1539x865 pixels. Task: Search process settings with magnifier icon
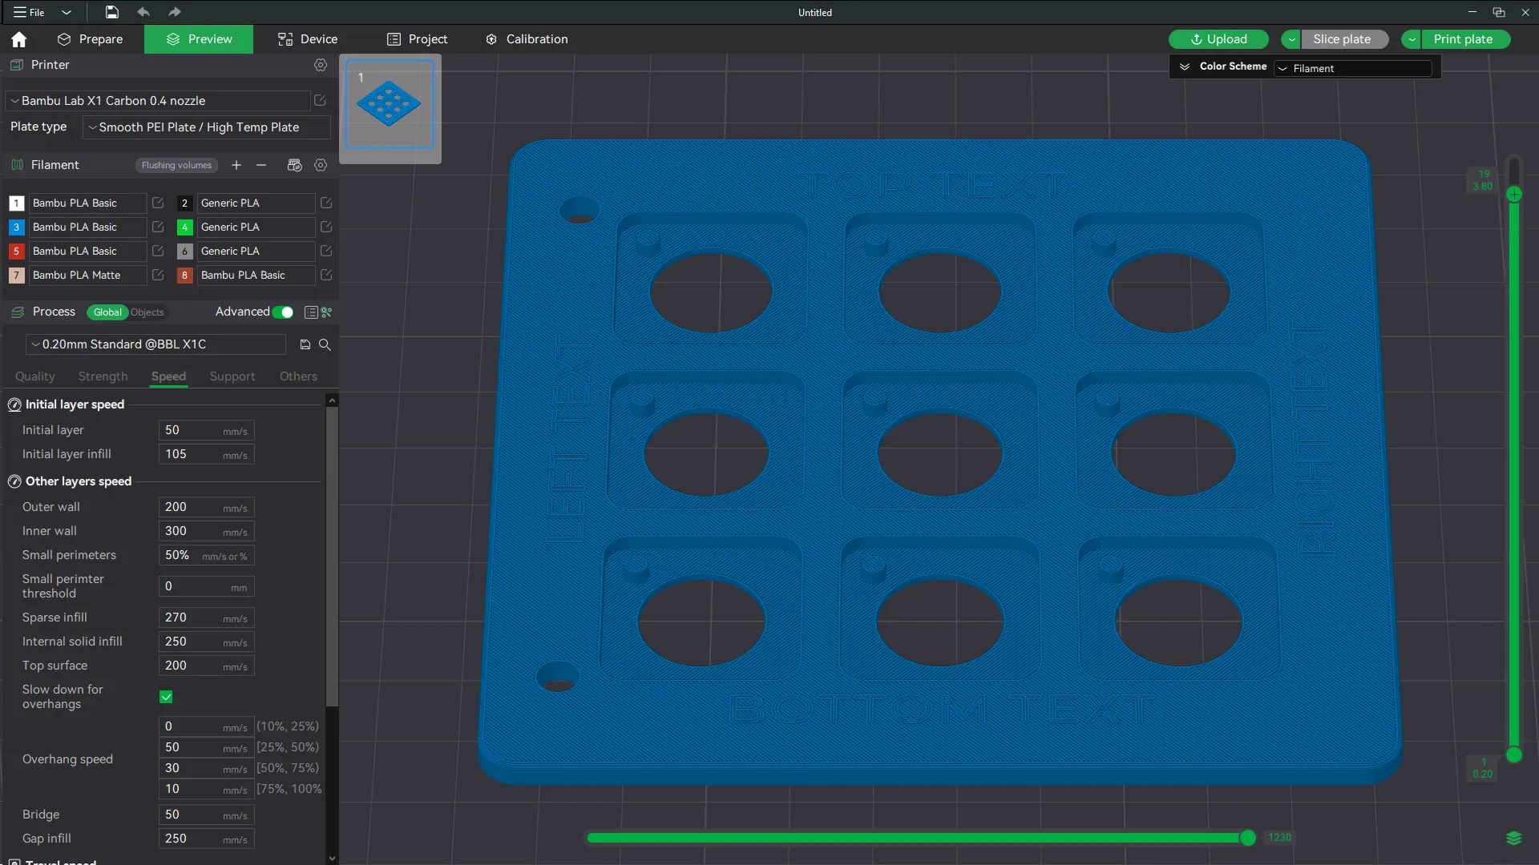pos(325,344)
